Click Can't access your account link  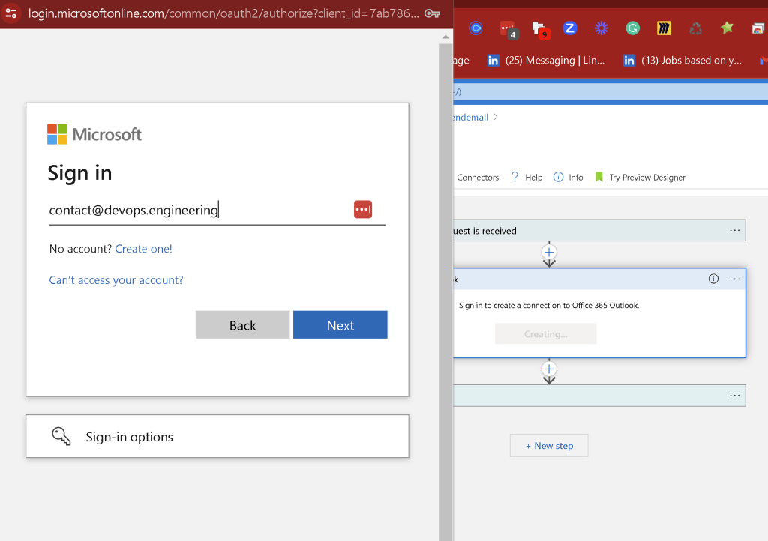[116, 279]
